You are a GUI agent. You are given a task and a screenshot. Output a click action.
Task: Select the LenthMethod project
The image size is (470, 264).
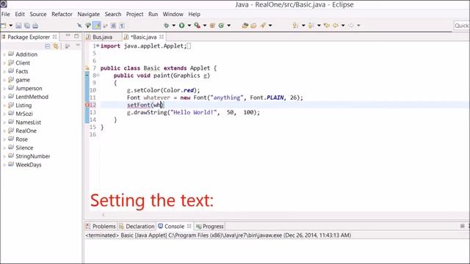click(x=32, y=97)
